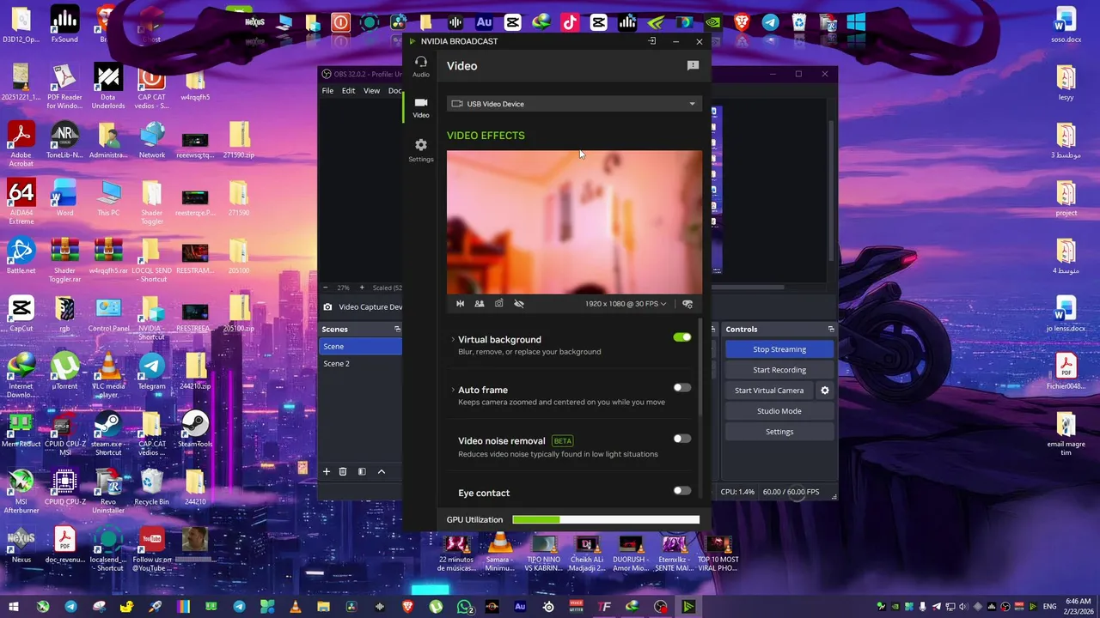Open the feedback icon in NVIDIA Broadcast header
The image size is (1100, 618).
click(x=693, y=65)
